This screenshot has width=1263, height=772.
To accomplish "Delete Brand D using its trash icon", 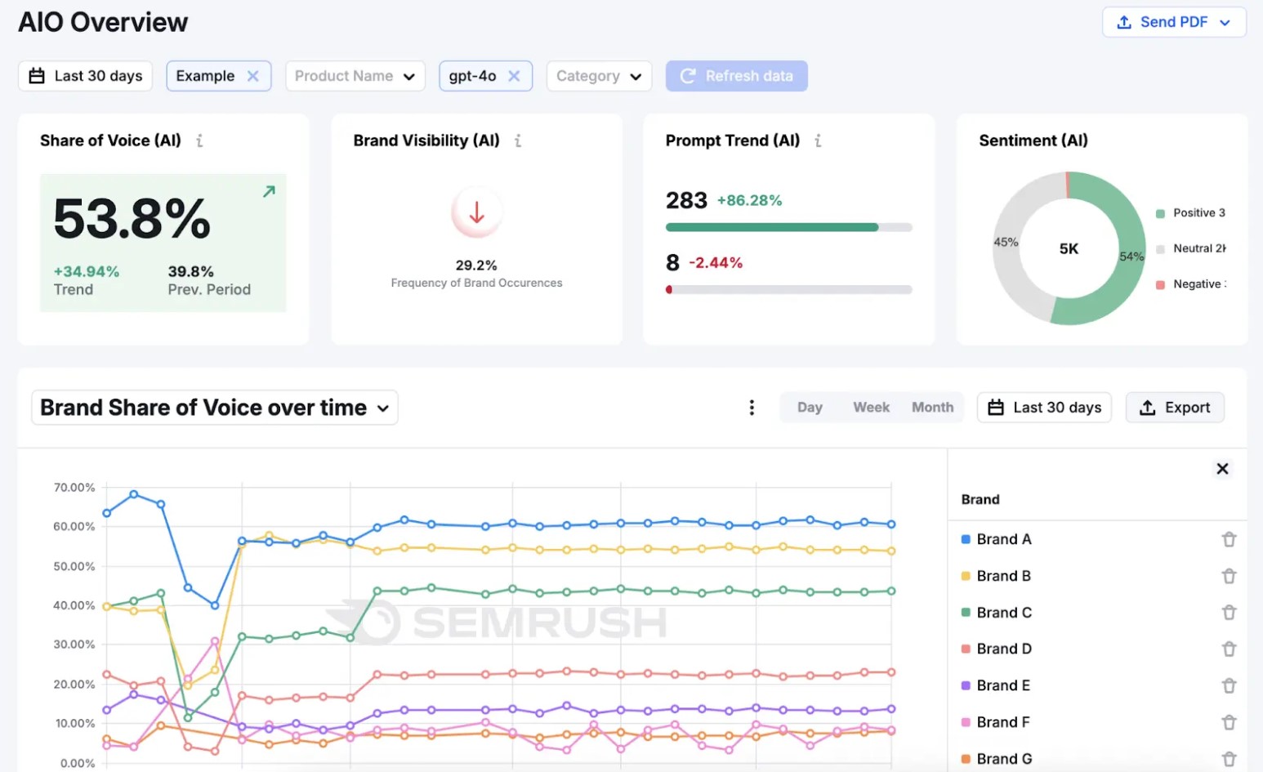I will click(x=1229, y=649).
